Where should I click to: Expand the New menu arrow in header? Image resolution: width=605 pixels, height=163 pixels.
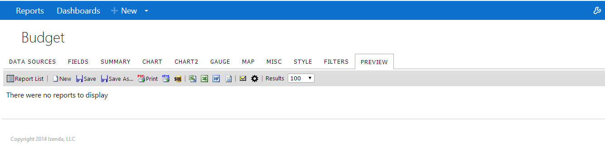(146, 11)
